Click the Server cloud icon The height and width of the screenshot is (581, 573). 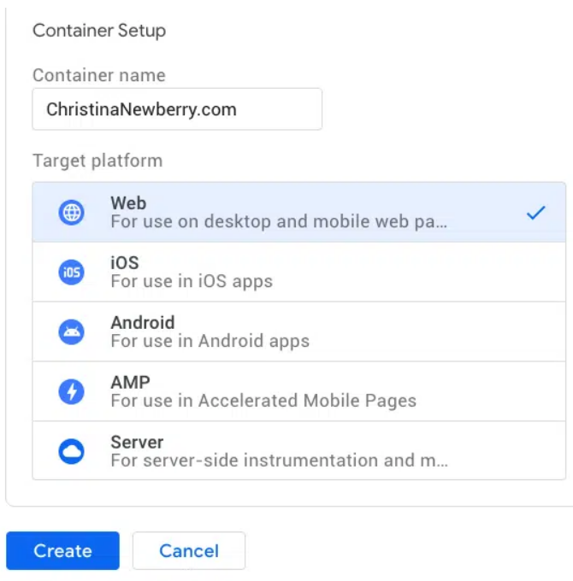[x=71, y=451]
